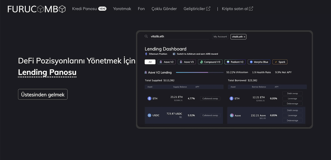The width and height of the screenshot is (331, 160).
Task: Click the Furucombo logo
Action: point(37,9)
